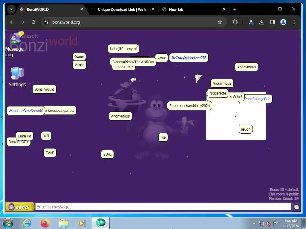Click the me name tag

[x=163, y=137]
